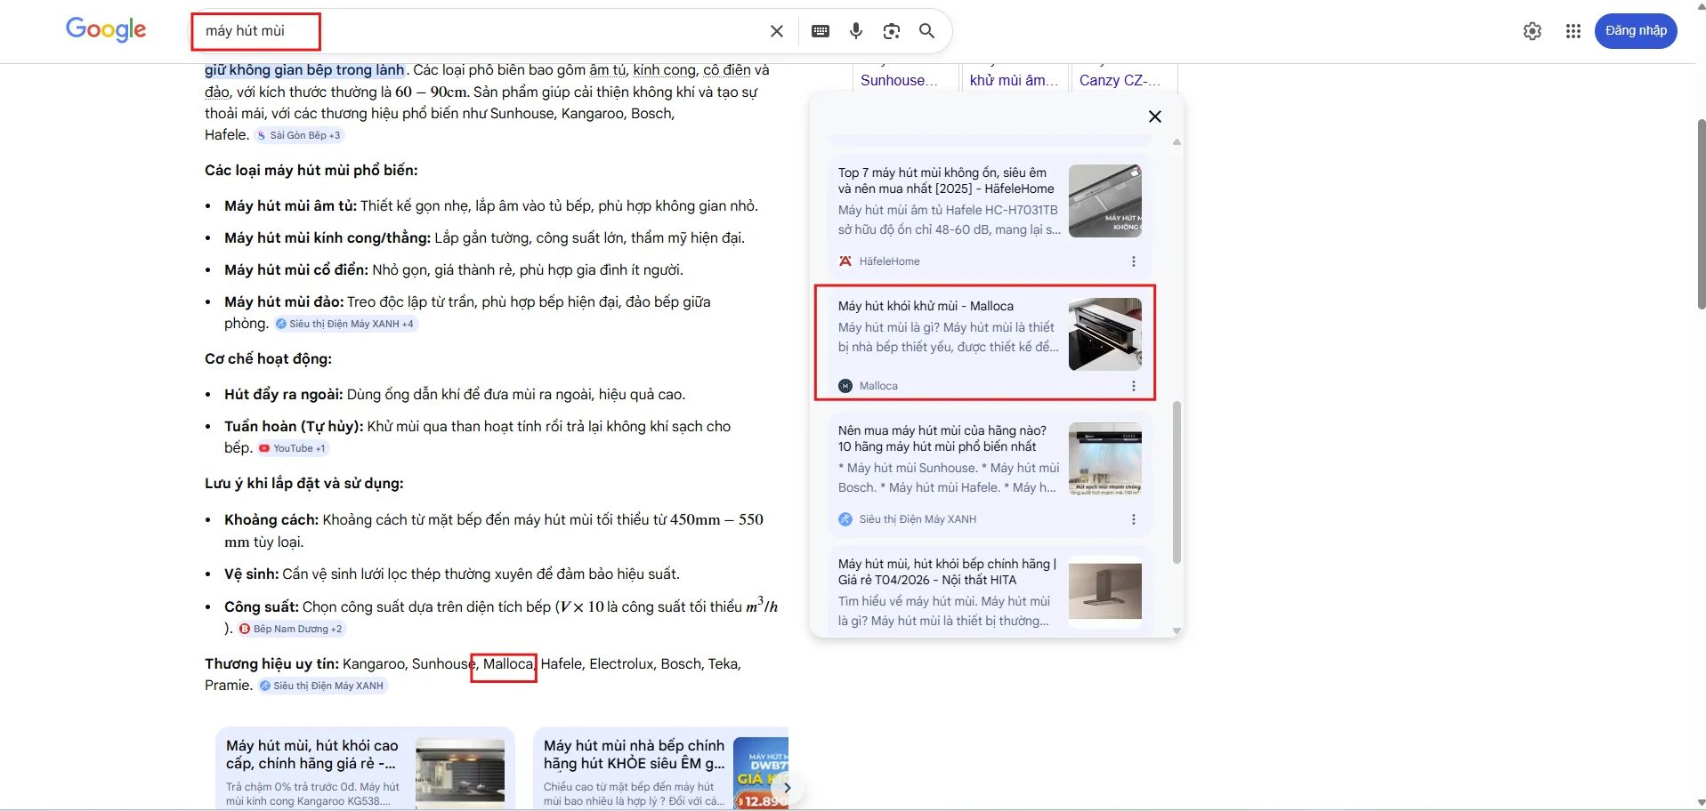Open more options for Siêu thị Điện Máy XANH result
This screenshot has width=1706, height=811.
pyautogui.click(x=1134, y=519)
